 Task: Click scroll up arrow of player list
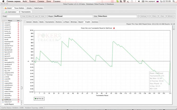[x=21, y=102]
